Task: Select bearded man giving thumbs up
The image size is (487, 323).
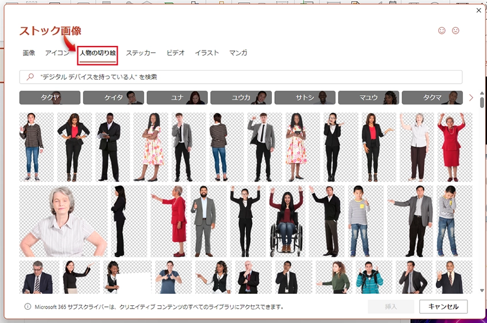Action: [x=208, y=221]
